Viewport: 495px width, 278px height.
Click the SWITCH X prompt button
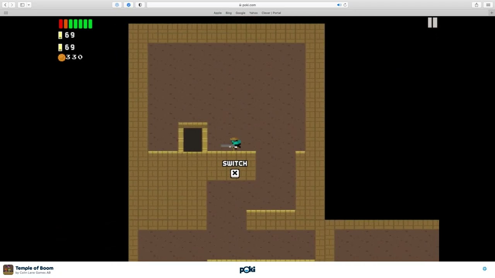pyautogui.click(x=235, y=173)
